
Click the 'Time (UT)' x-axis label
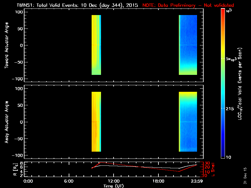pyautogui.click(x=114, y=186)
